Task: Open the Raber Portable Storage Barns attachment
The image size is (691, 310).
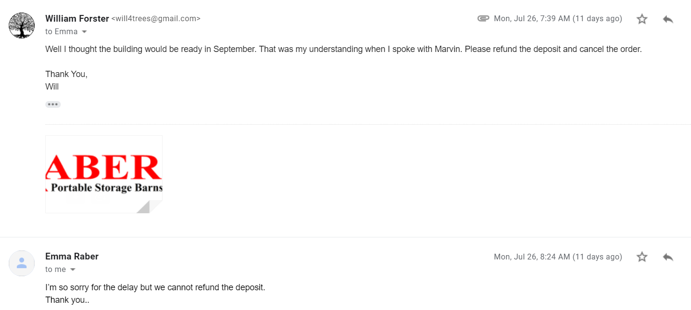Action: click(x=104, y=174)
